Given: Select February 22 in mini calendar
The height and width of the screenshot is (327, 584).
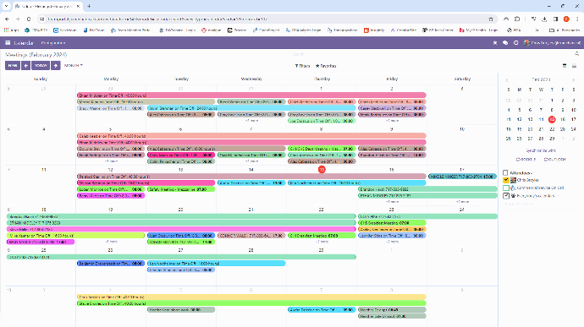Looking at the screenshot, I should 552,129.
